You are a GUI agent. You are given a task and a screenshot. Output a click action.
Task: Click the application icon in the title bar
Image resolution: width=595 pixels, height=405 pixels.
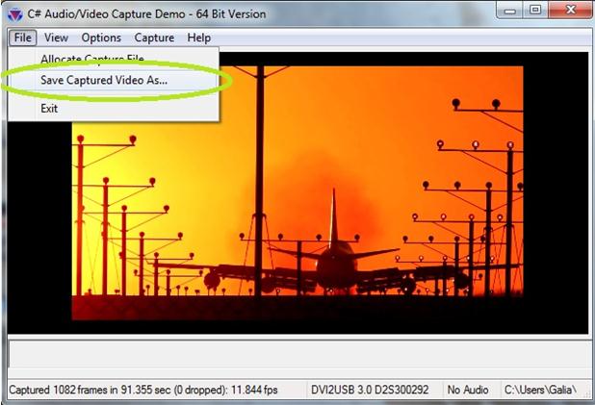13,14
